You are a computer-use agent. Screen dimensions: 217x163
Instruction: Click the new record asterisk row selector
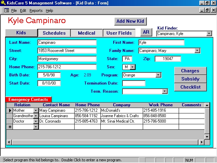pos(10,127)
